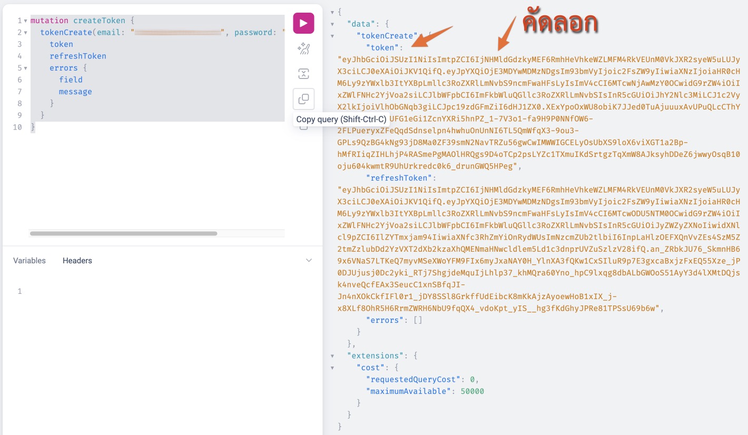Collapse the tokenCreate field at line 2
Screen dimensions: 748x435
(26, 33)
